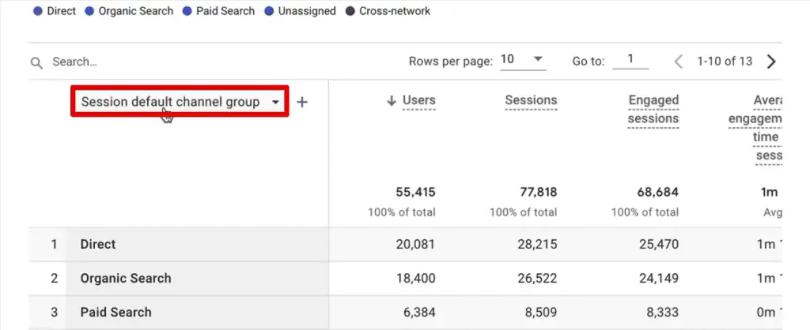This screenshot has width=810, height=330.
Task: Open Rows per page dropdown
Action: click(x=523, y=60)
